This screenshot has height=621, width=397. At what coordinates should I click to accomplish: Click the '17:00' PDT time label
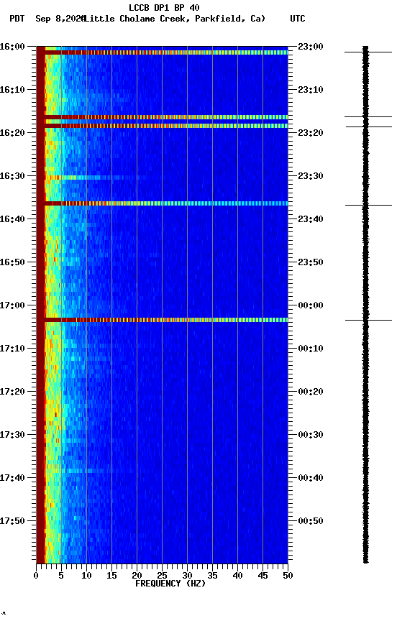(12, 305)
